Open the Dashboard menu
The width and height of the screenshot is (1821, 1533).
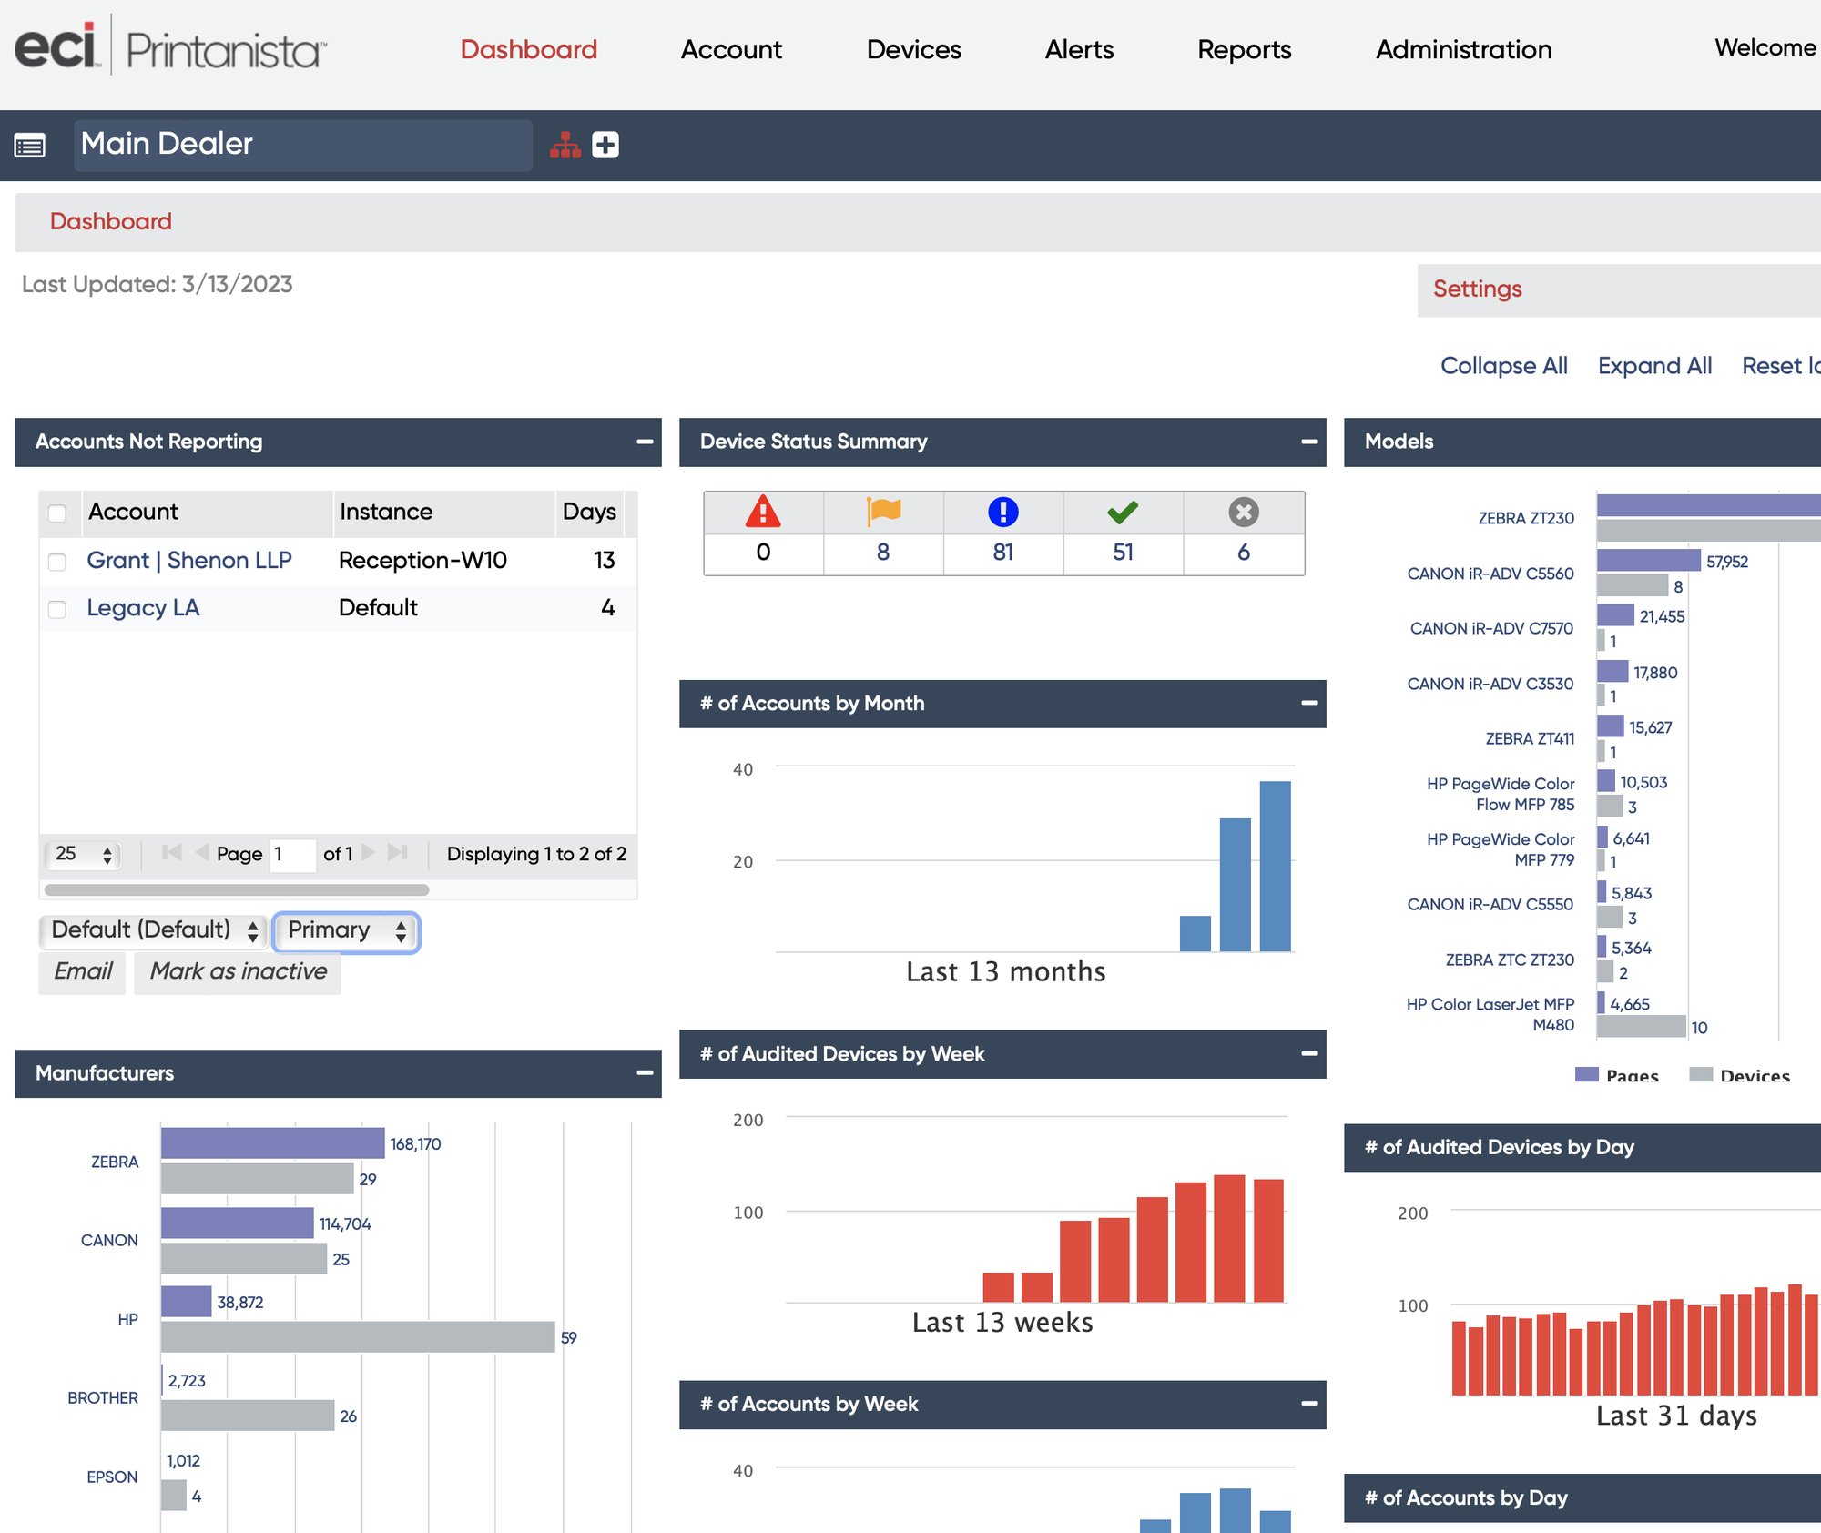(529, 49)
